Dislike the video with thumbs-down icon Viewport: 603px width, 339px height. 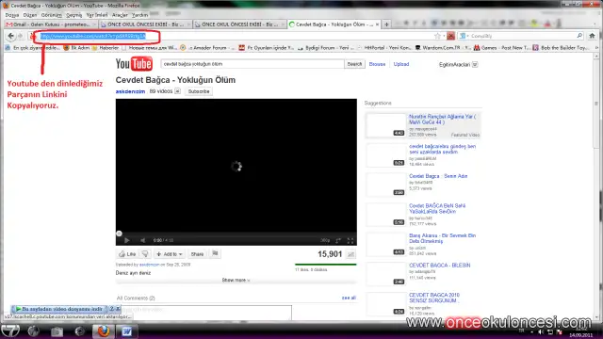[x=145, y=254]
